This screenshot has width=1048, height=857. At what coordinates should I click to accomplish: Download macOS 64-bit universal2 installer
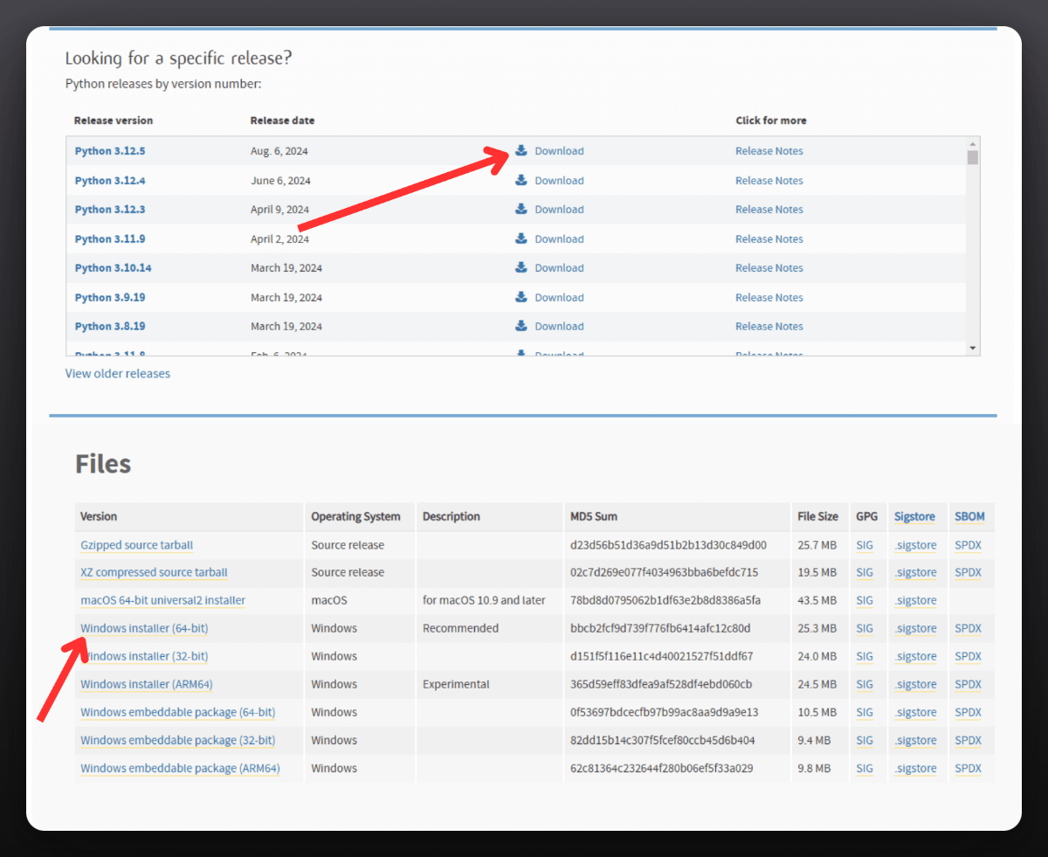(162, 601)
